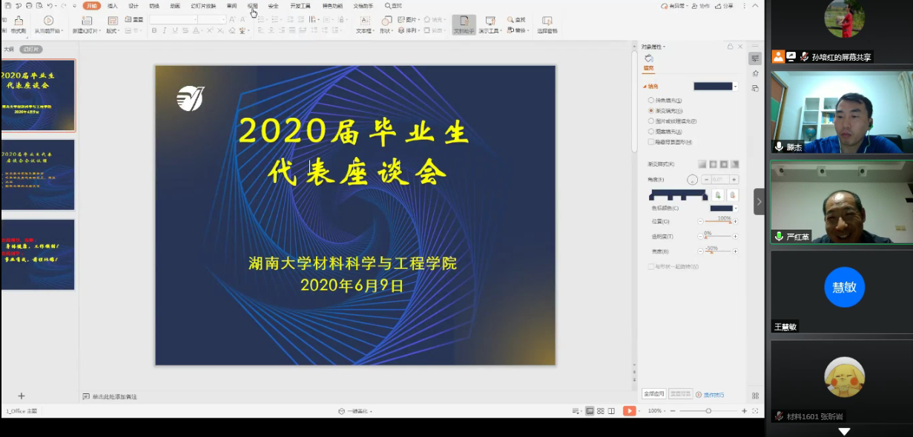Screen dimensions: 913x437
Task: Select picture or texture fill (图片或纹理填充)
Action: [651, 121]
